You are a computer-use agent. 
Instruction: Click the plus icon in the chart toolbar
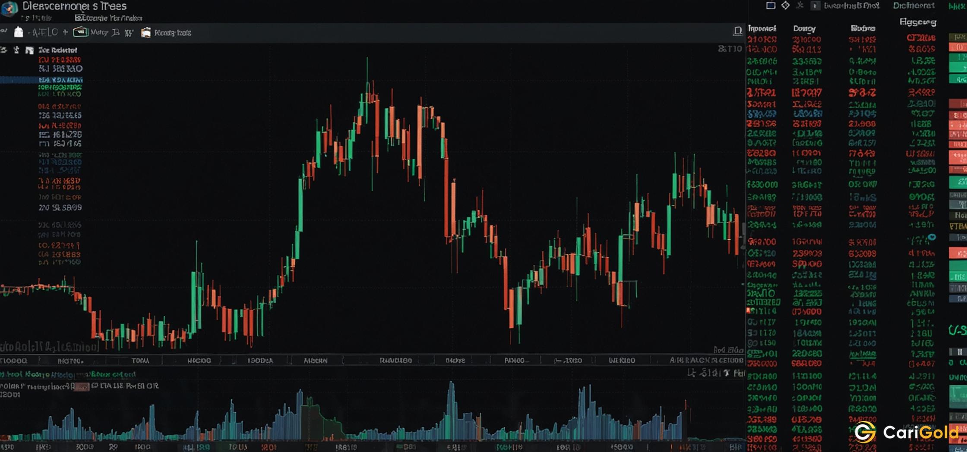click(65, 32)
